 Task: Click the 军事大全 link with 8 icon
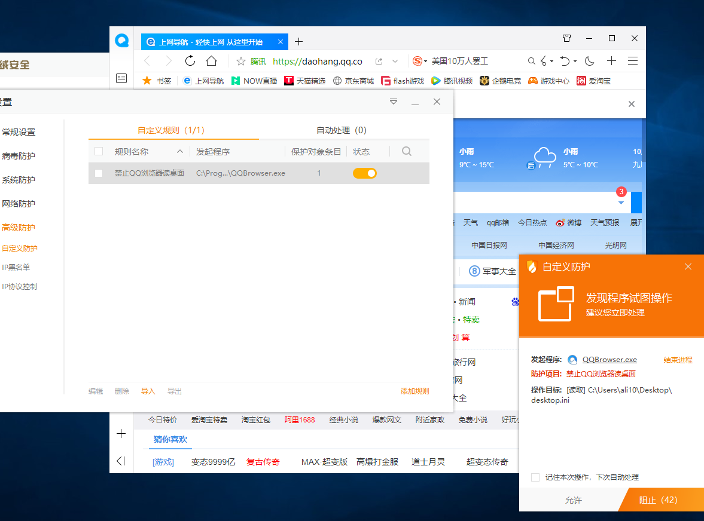[x=492, y=271]
